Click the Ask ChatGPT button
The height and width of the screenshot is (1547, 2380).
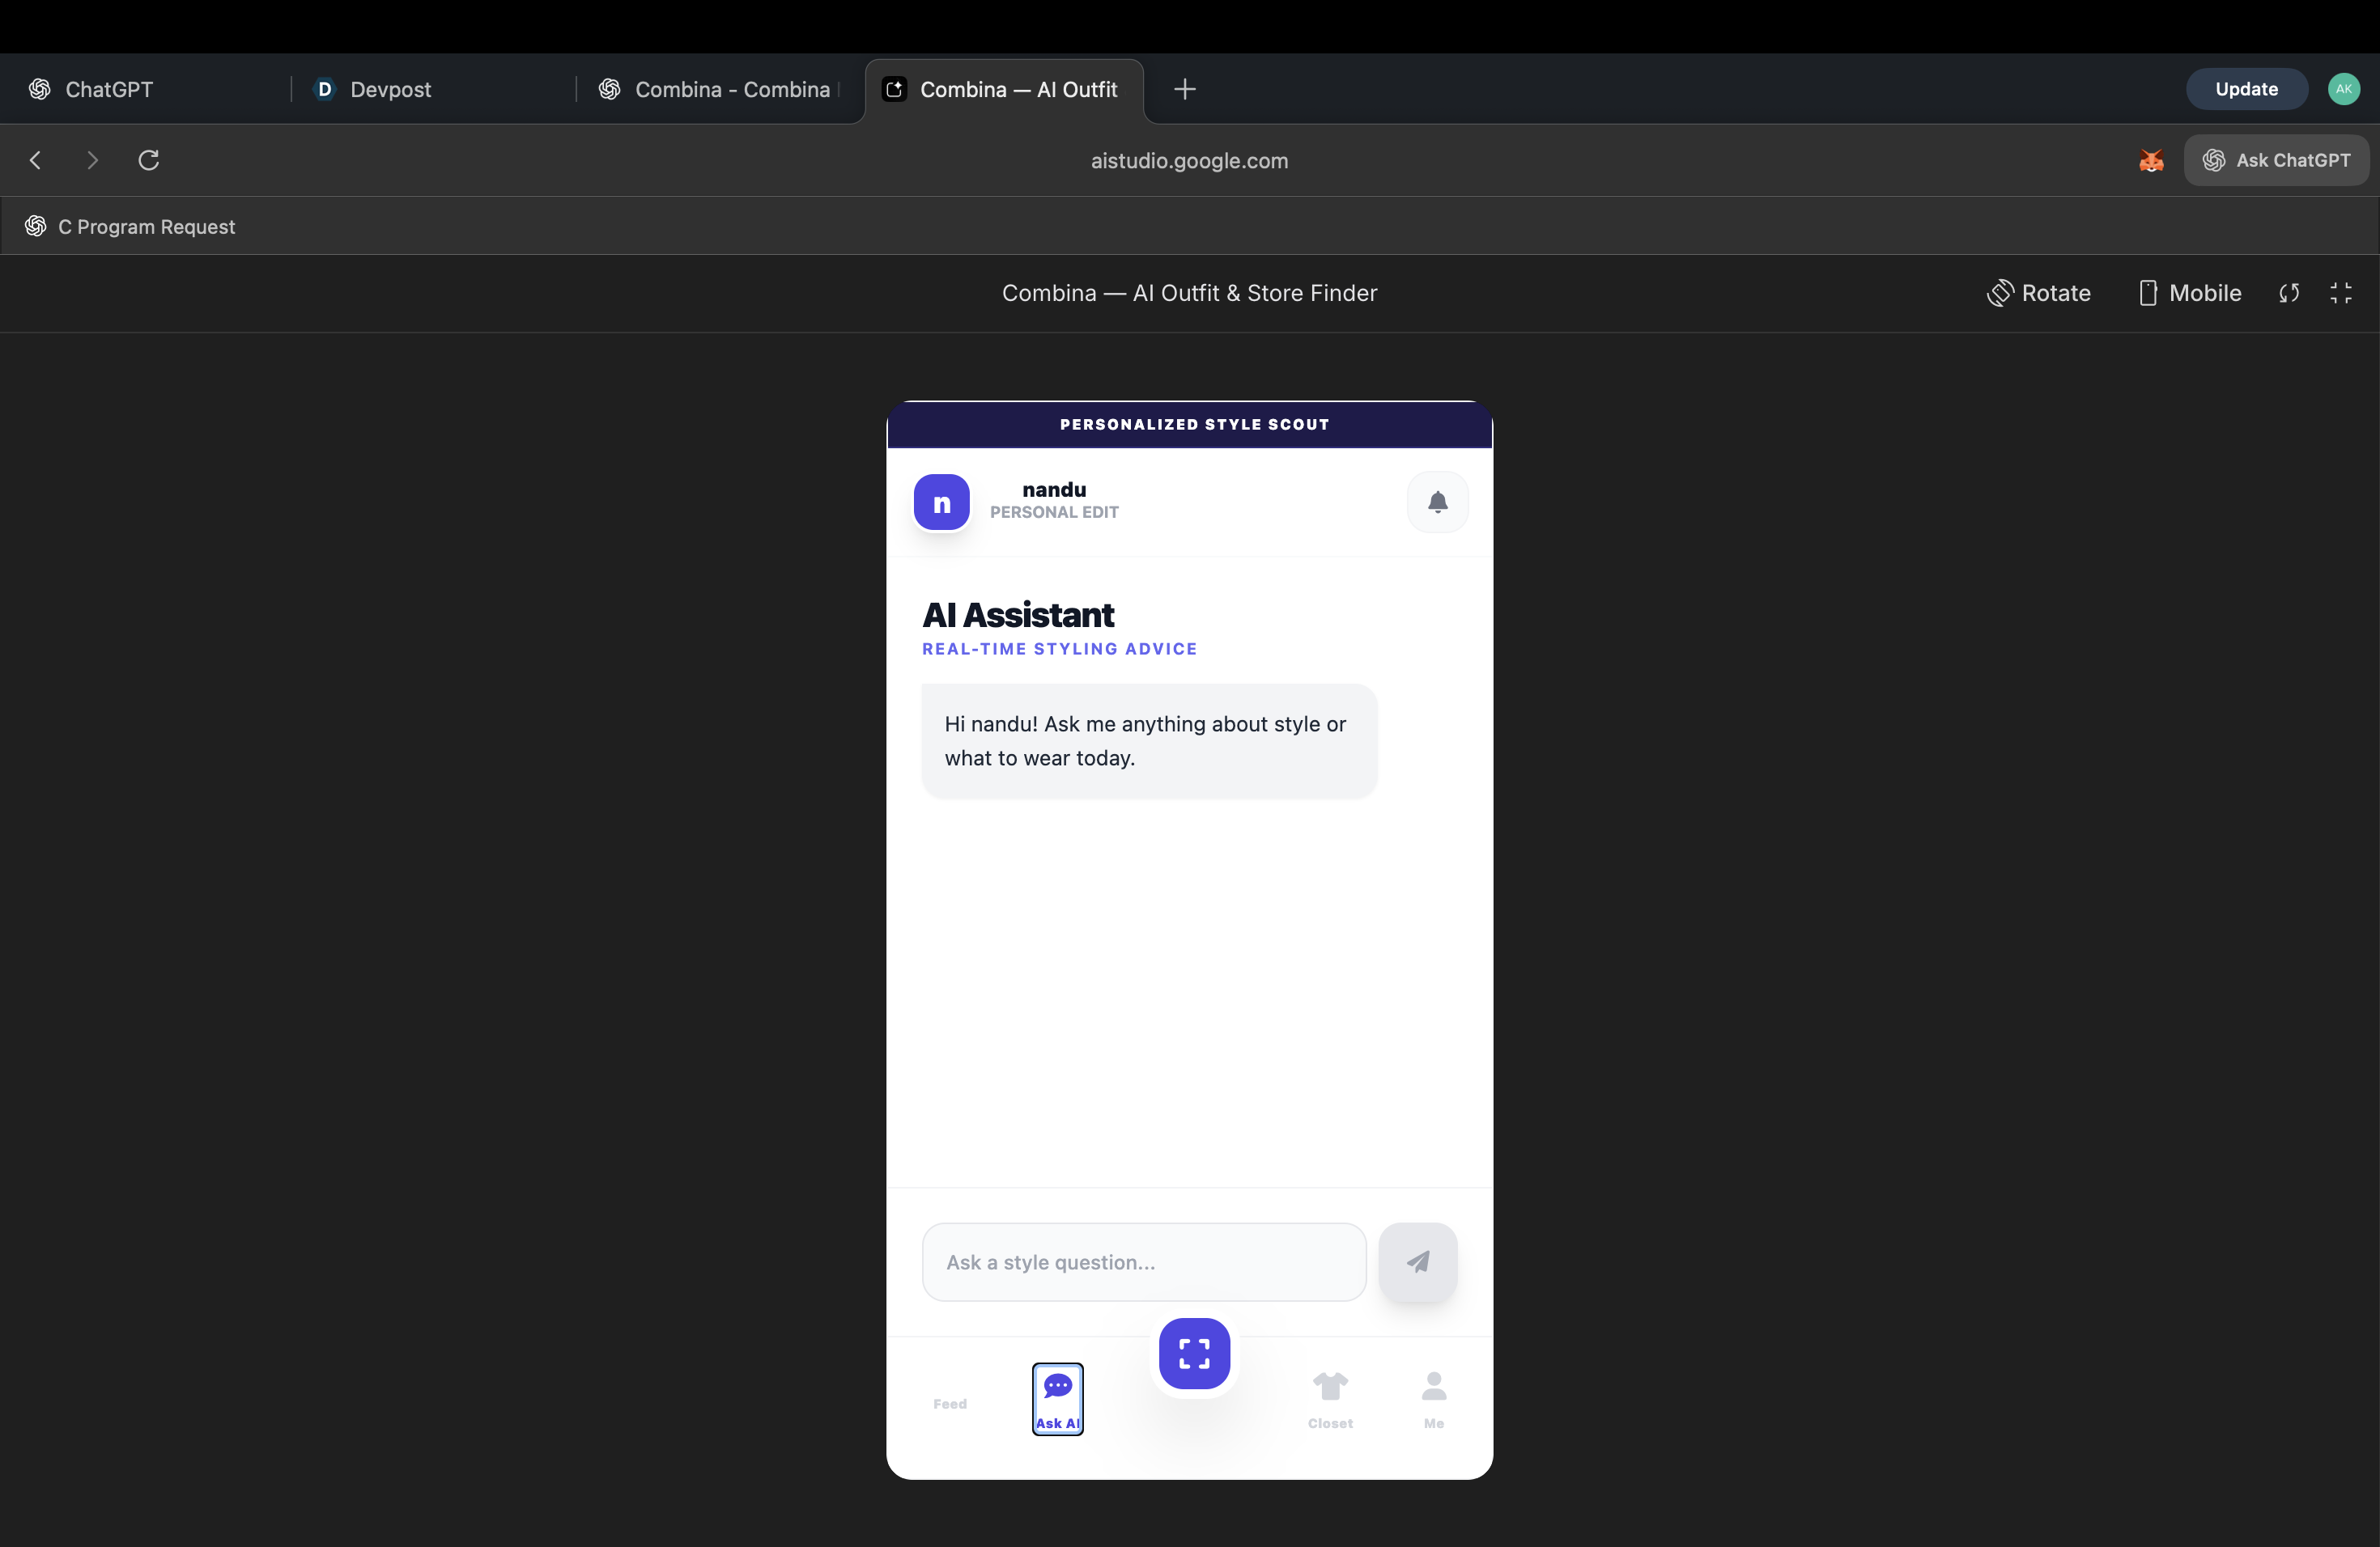click(x=2276, y=160)
